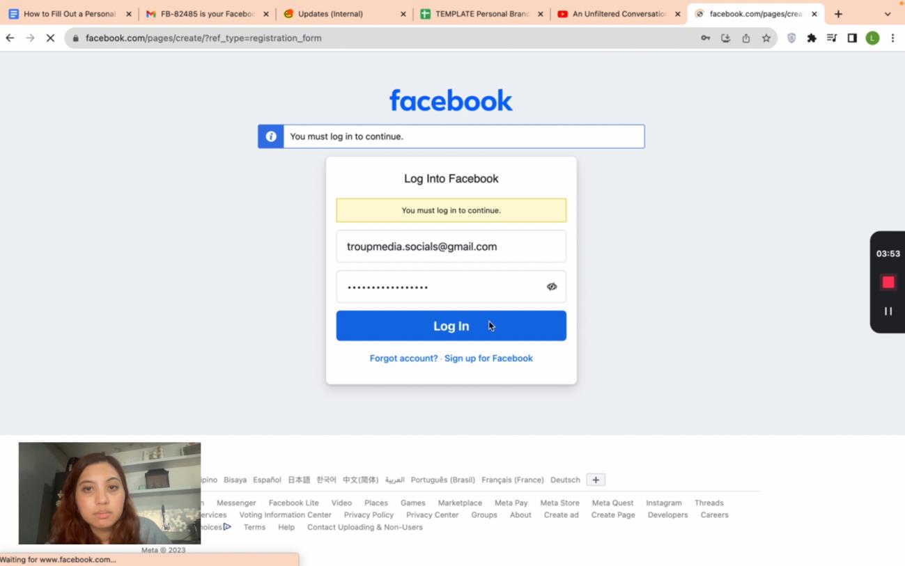
Task: Click the share page icon
Action: pyautogui.click(x=746, y=38)
